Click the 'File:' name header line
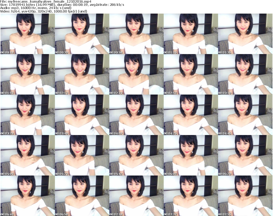This screenshot has height=216, width=273. coord(46,2)
